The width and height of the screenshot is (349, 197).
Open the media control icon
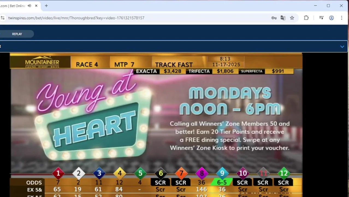[321, 18]
